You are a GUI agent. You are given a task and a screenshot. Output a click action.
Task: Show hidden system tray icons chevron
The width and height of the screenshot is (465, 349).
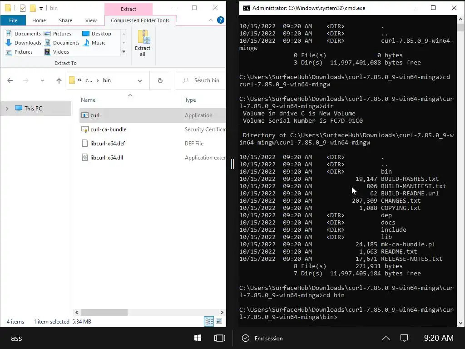(x=386, y=338)
